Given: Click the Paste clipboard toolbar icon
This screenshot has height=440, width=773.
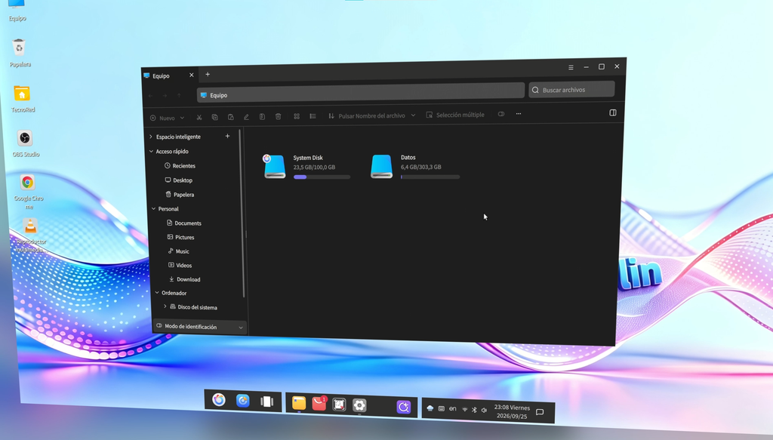Looking at the screenshot, I should pyautogui.click(x=230, y=117).
